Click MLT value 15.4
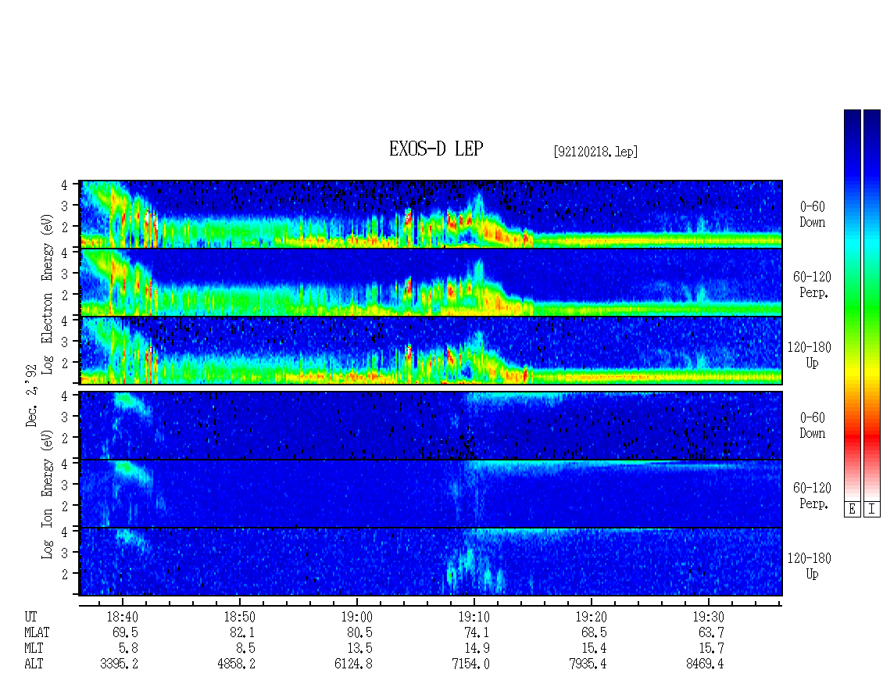Viewport: 883px width, 684px height. 594,649
